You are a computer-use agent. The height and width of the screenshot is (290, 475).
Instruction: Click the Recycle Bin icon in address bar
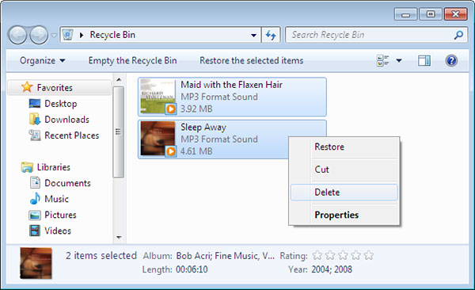click(x=67, y=35)
